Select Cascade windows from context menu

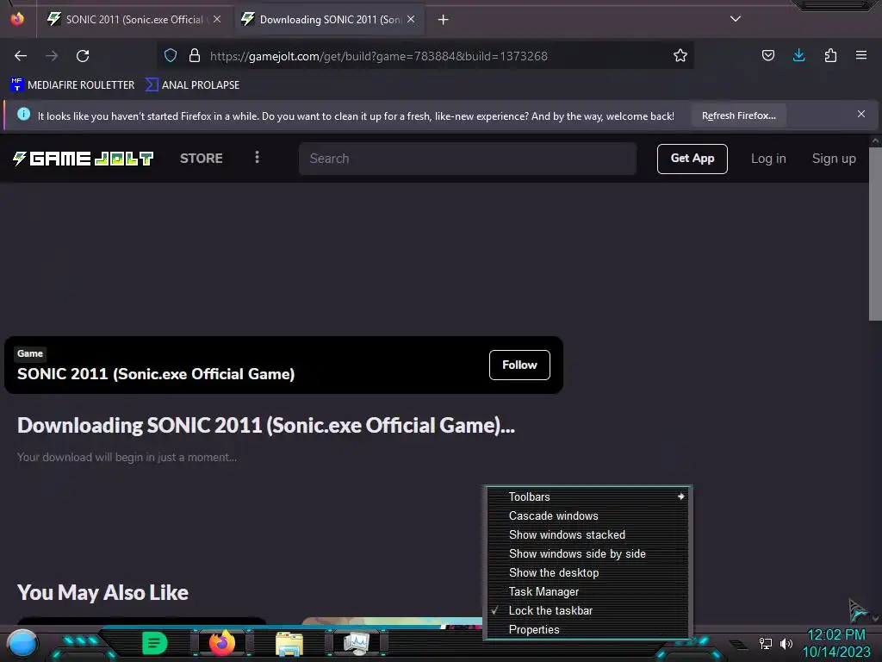click(589, 515)
